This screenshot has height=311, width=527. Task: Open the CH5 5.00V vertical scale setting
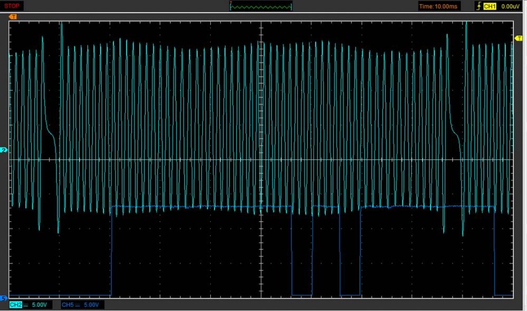[x=93, y=305]
